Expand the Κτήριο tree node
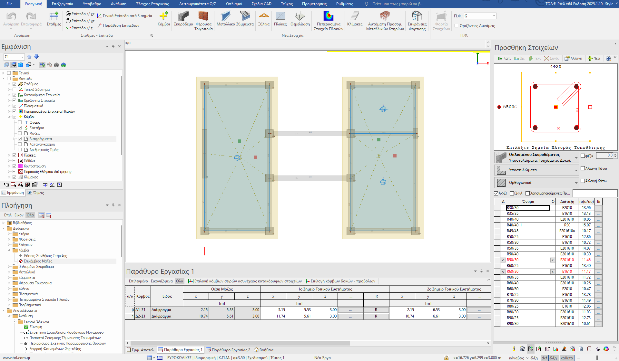Image resolution: width=619 pixels, height=361 pixels. [9, 234]
